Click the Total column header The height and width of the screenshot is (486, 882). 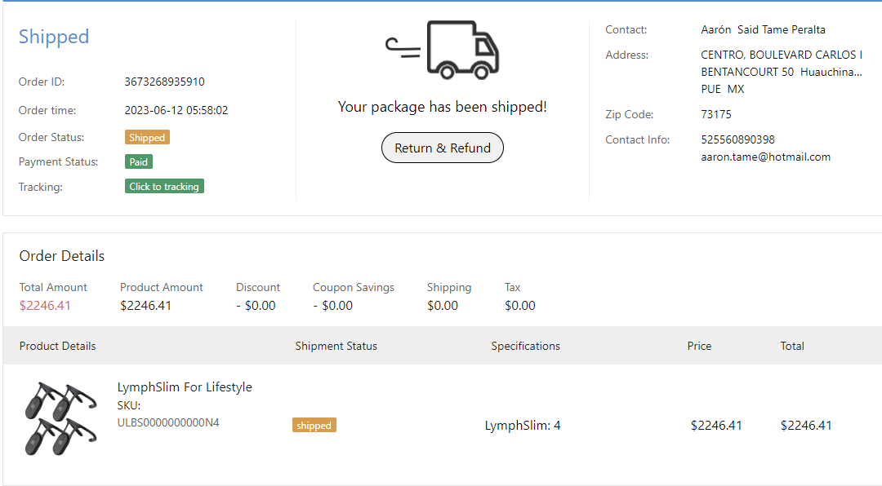tap(792, 346)
